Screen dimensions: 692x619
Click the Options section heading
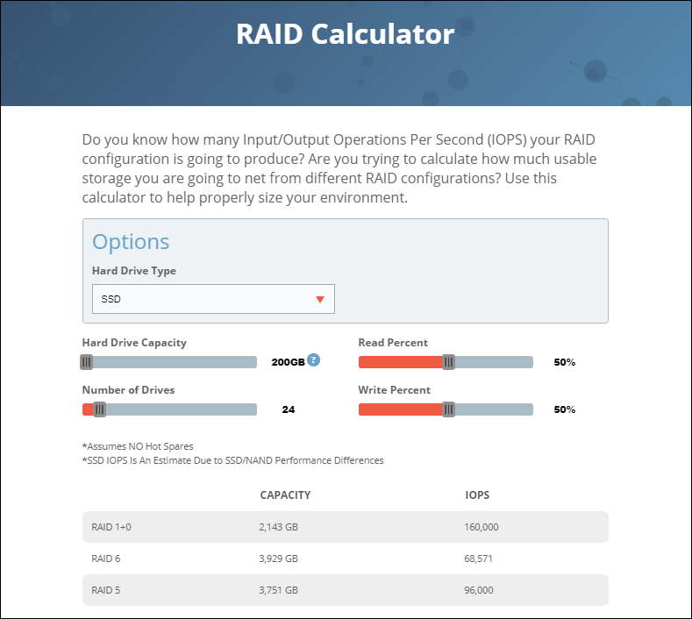131,242
